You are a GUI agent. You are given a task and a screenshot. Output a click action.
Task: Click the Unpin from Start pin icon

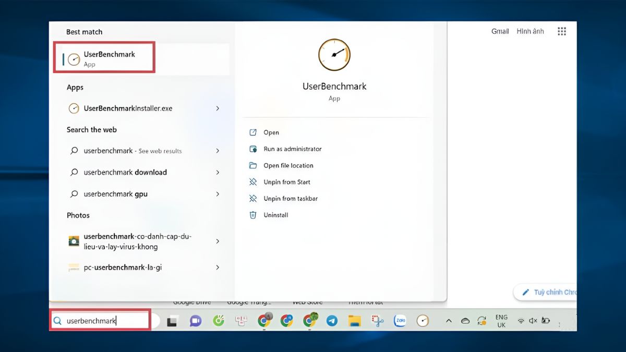coord(253,182)
